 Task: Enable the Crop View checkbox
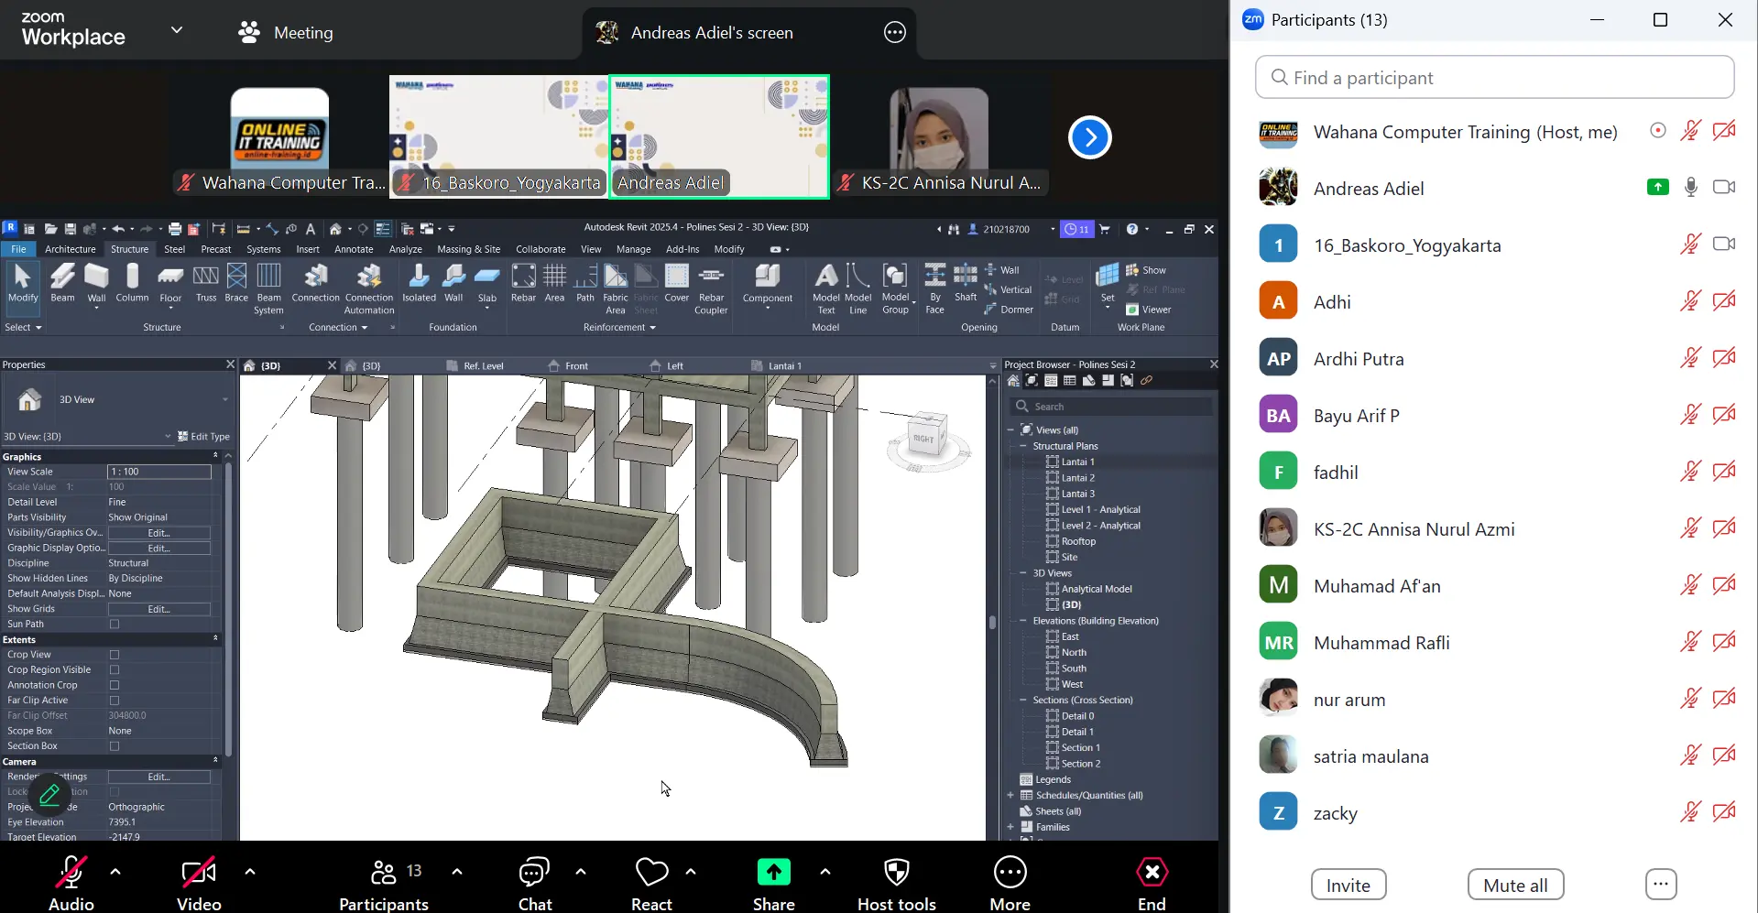(x=115, y=655)
